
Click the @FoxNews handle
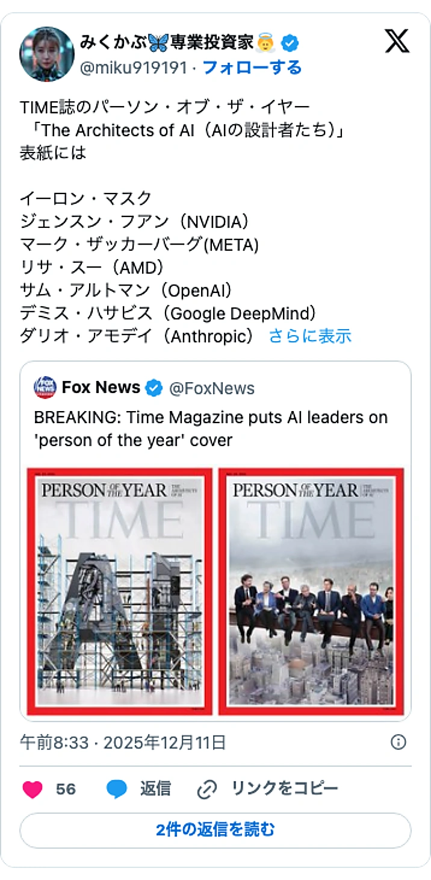pyautogui.click(x=211, y=388)
